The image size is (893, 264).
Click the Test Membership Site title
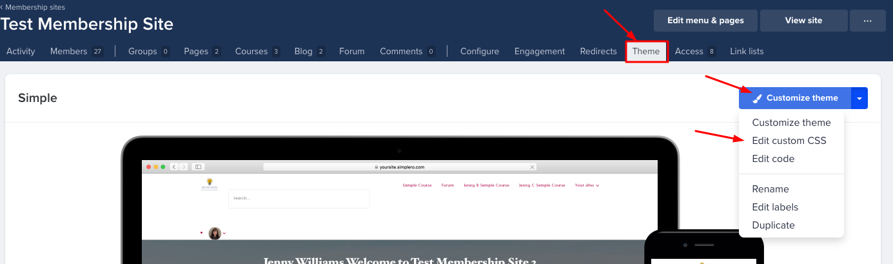[87, 24]
